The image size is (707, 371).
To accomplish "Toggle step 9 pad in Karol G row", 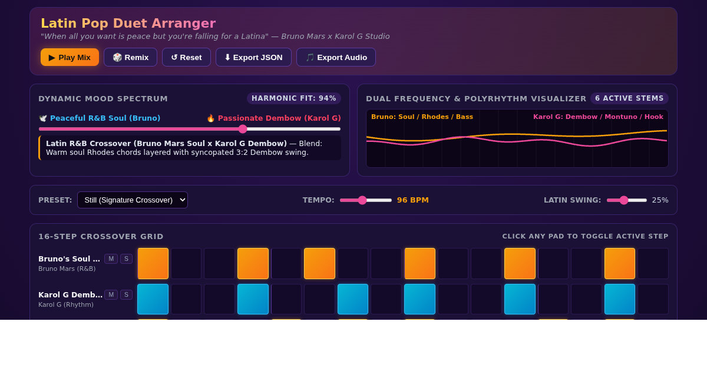I will coord(419,299).
